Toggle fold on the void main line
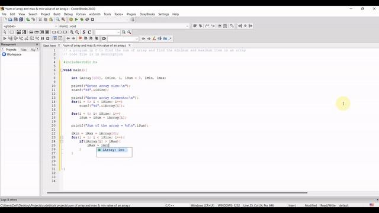Screen dimensions: 379x213 [62, 70]
